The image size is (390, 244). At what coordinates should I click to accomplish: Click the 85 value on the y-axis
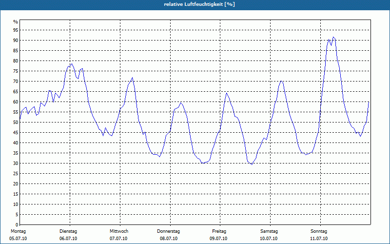[x=16, y=51]
